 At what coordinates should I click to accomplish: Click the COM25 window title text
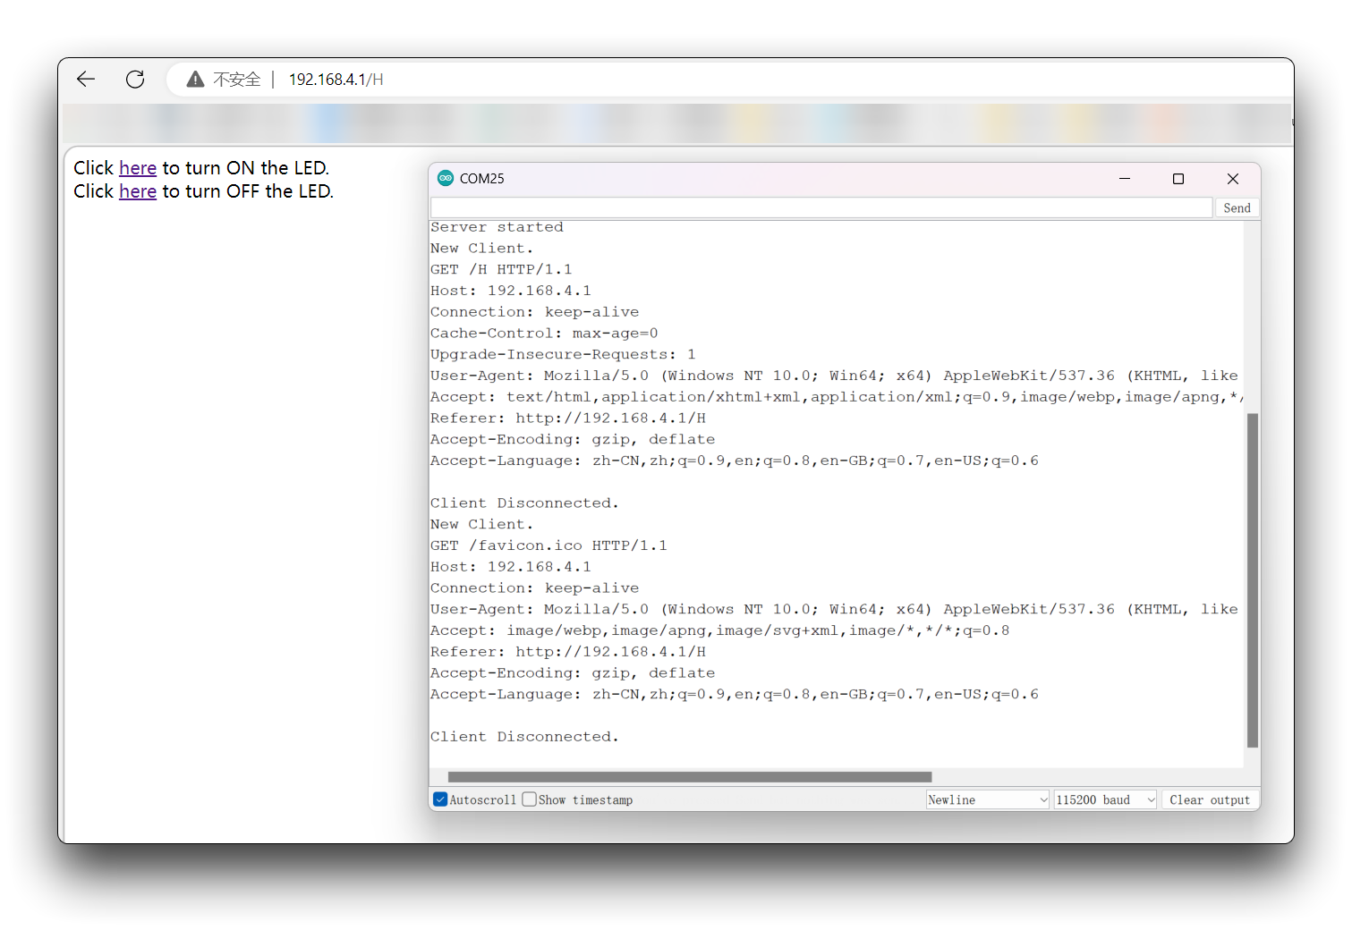click(x=481, y=179)
